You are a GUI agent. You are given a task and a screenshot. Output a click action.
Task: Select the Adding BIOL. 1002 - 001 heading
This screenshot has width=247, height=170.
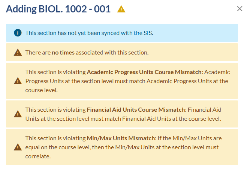tap(58, 9)
